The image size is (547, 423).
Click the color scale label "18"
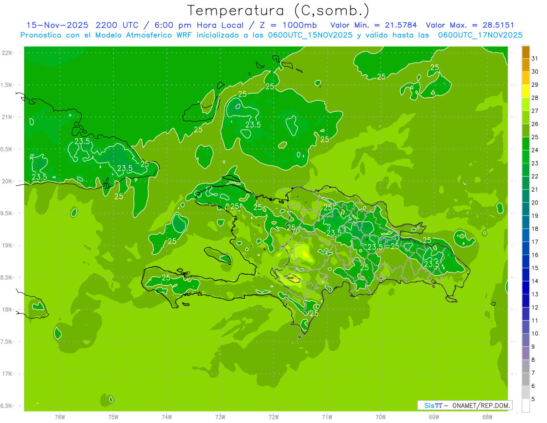pyautogui.click(x=535, y=229)
